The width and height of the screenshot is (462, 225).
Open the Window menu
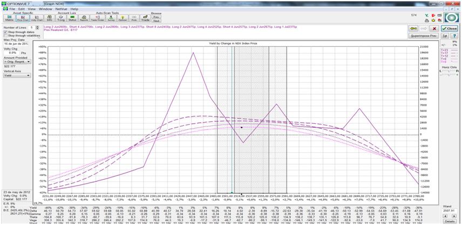[x=45, y=9]
